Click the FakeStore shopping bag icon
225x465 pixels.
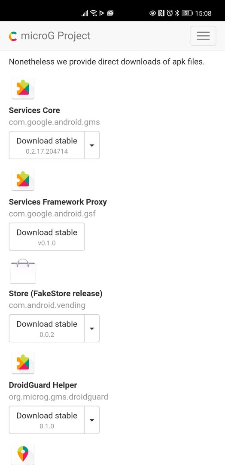(23, 271)
